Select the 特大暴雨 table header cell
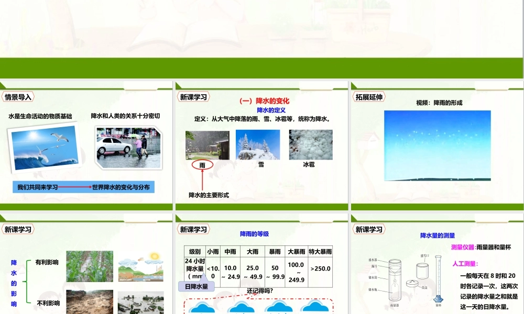The height and width of the screenshot is (314, 524). pos(320,252)
